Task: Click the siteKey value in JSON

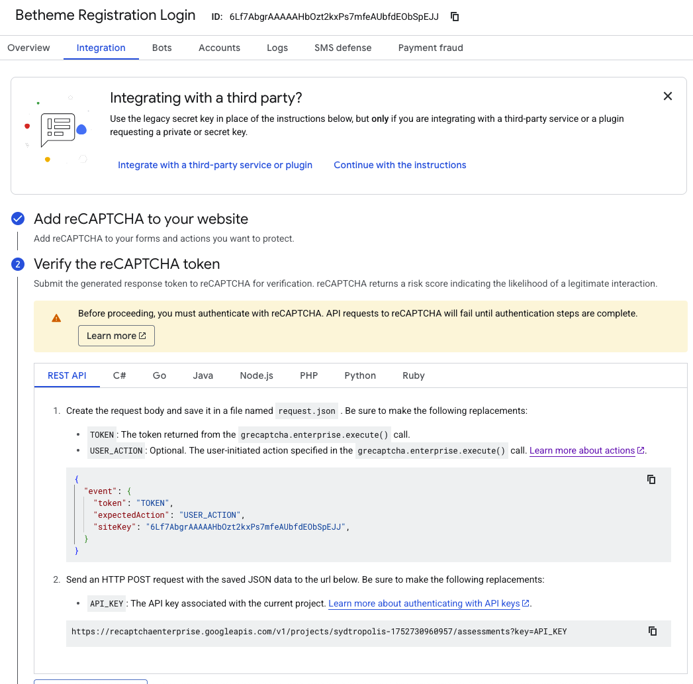Action: point(246,526)
